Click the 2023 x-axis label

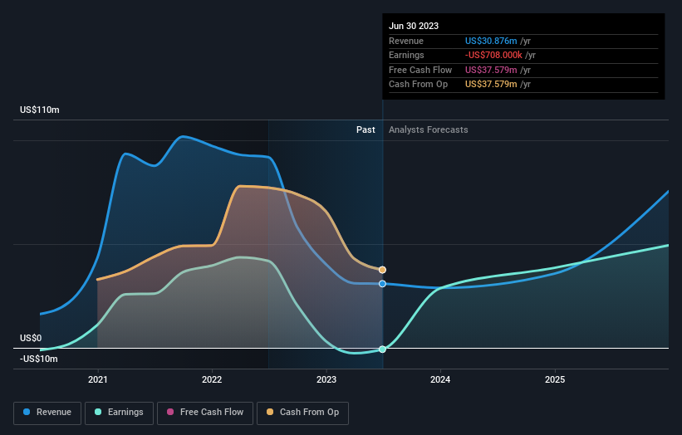[326, 379]
